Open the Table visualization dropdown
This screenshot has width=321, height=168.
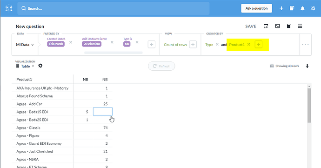point(25,66)
